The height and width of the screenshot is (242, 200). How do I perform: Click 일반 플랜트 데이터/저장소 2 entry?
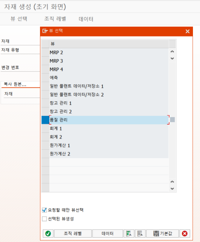[x=109, y=95]
